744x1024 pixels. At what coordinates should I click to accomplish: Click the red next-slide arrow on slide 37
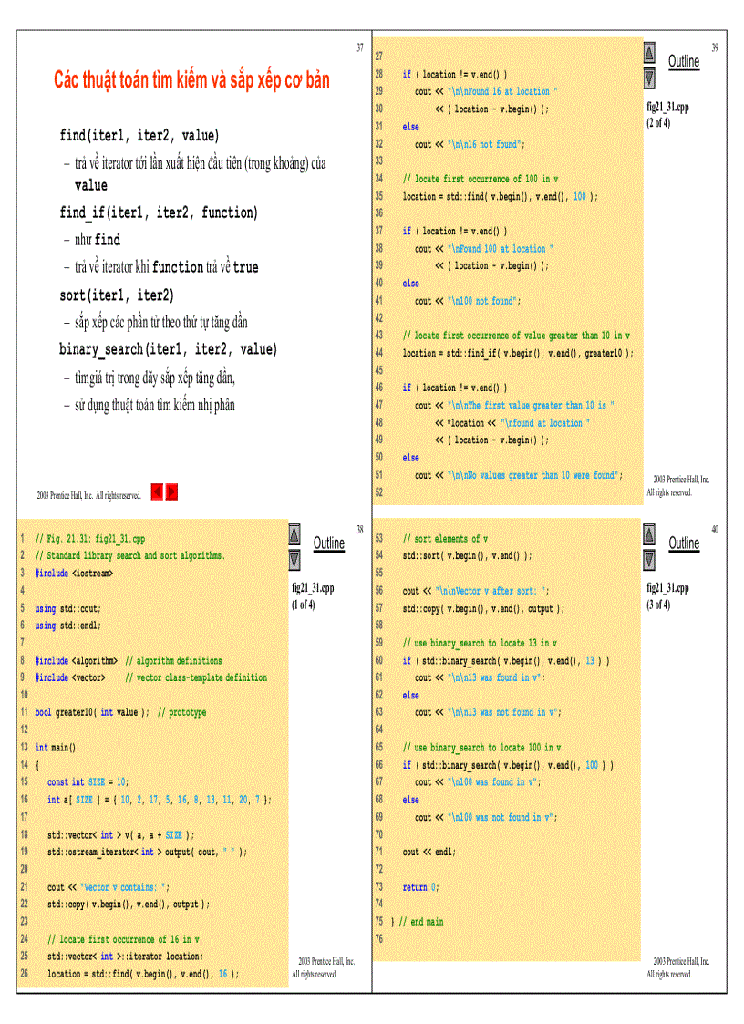point(171,491)
